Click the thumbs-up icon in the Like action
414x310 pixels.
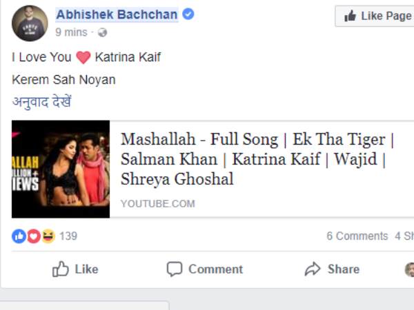coord(61,269)
